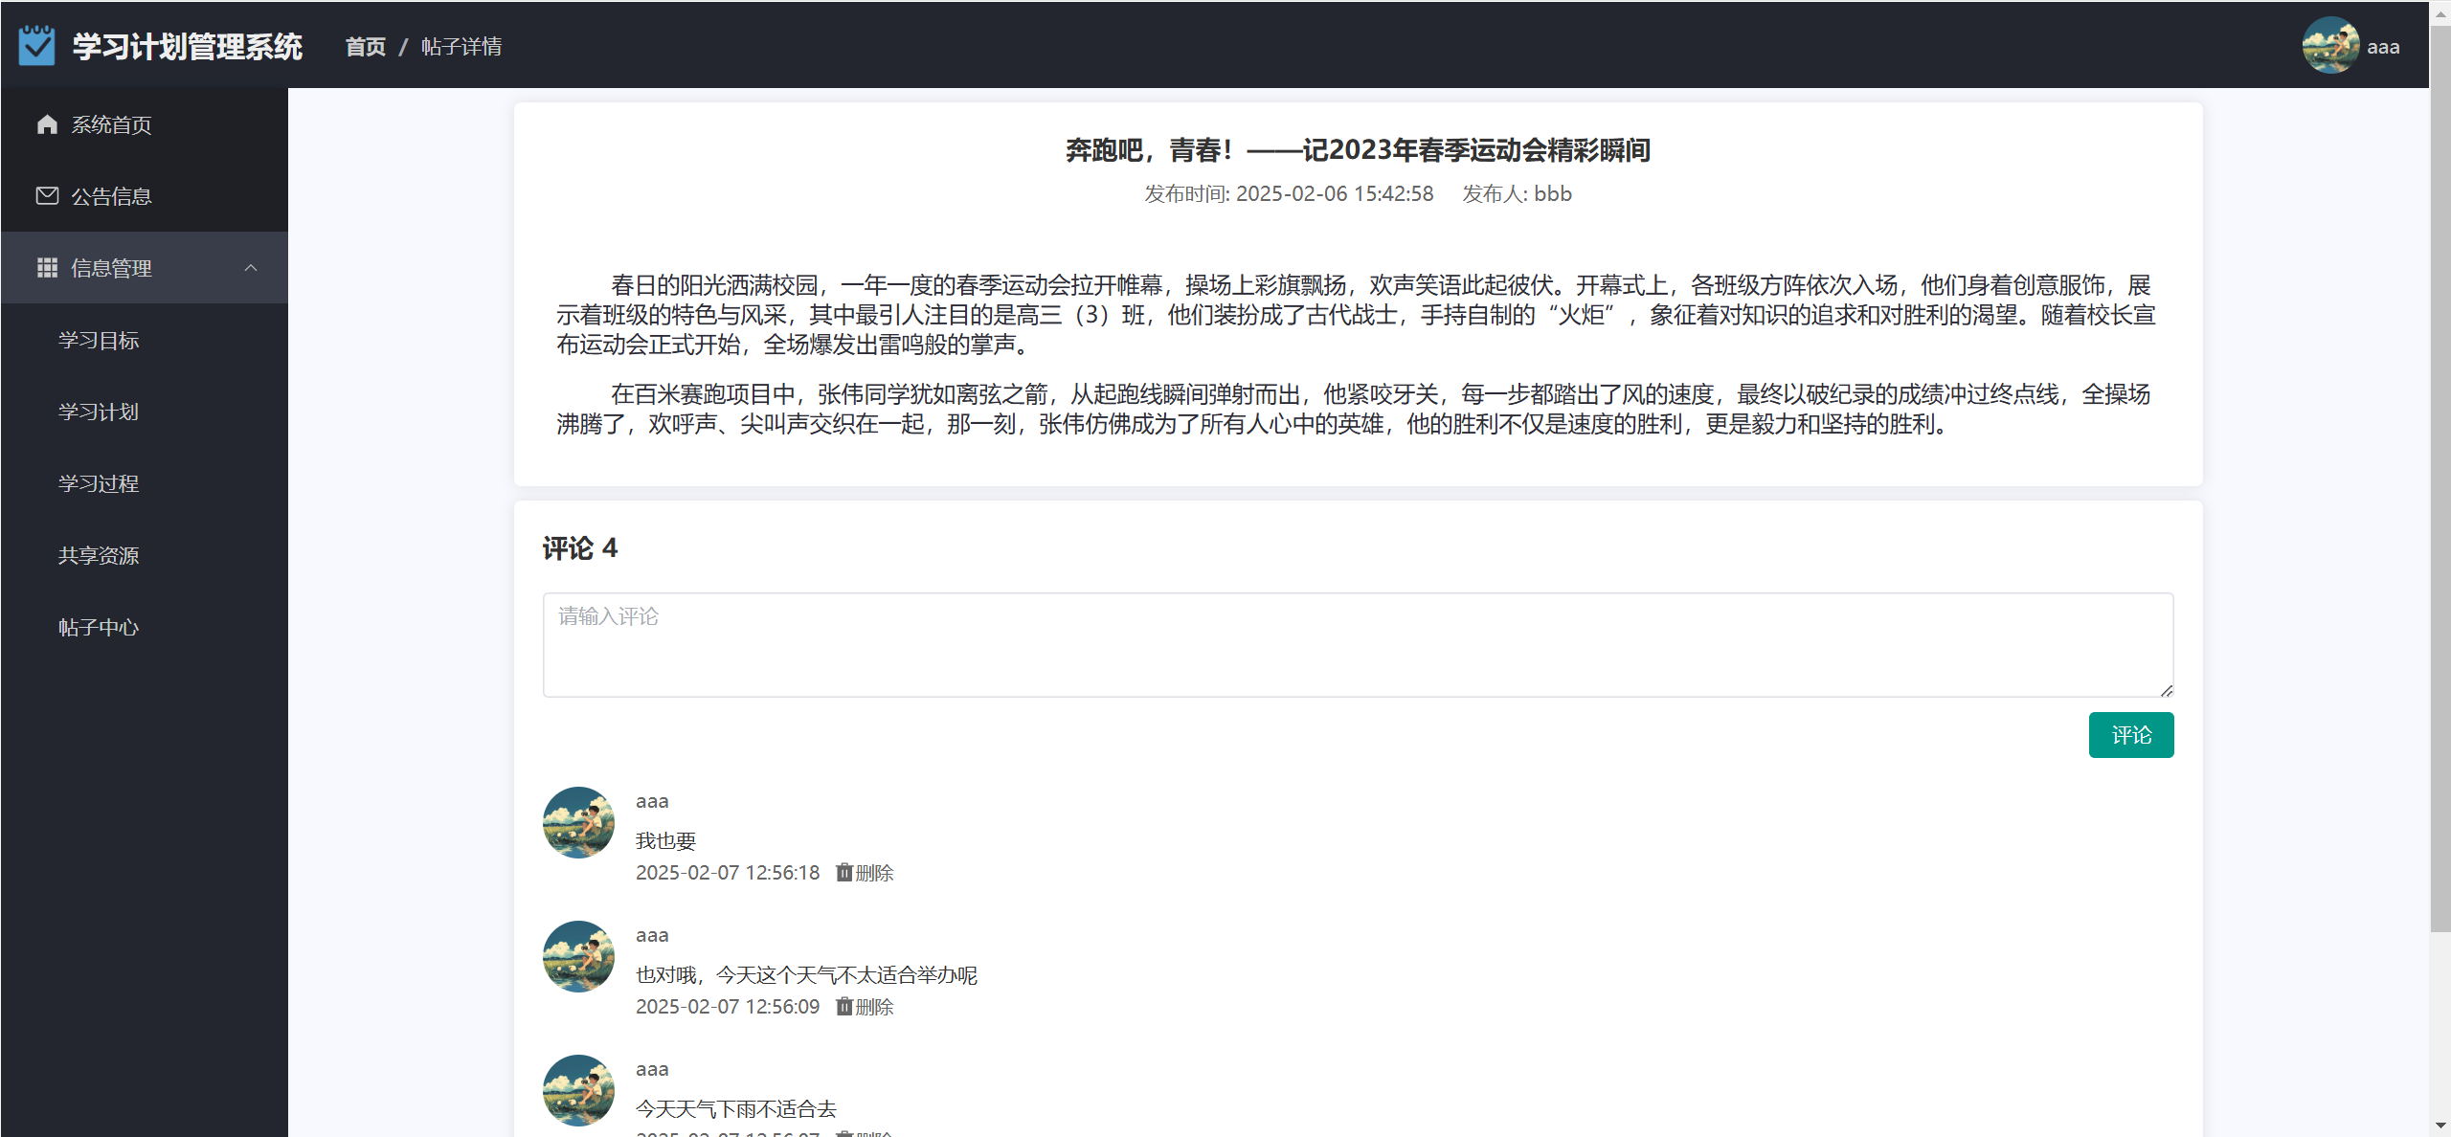Click the grid icon beside 信息管理
2451x1137 pixels.
tap(47, 268)
